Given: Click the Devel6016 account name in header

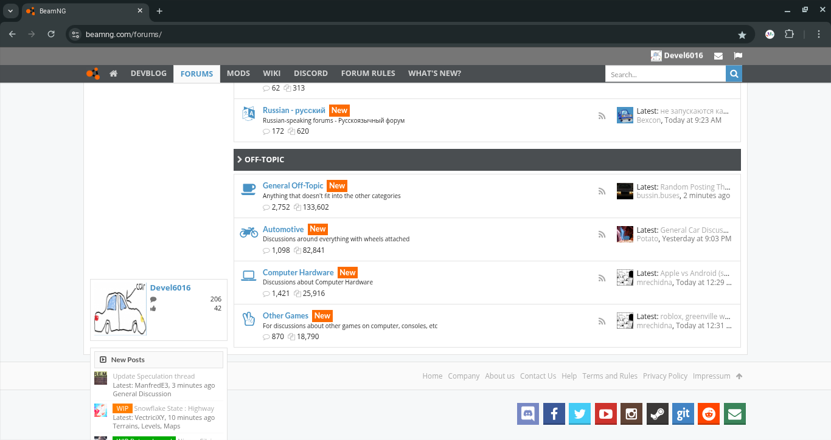Looking at the screenshot, I should point(683,55).
